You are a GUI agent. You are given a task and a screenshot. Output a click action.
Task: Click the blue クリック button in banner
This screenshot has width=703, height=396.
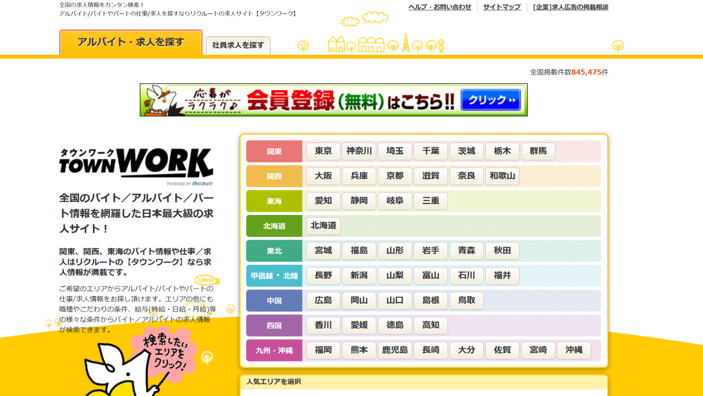(x=491, y=100)
